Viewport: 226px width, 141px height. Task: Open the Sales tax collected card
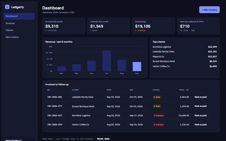pyautogui.click(x=198, y=26)
